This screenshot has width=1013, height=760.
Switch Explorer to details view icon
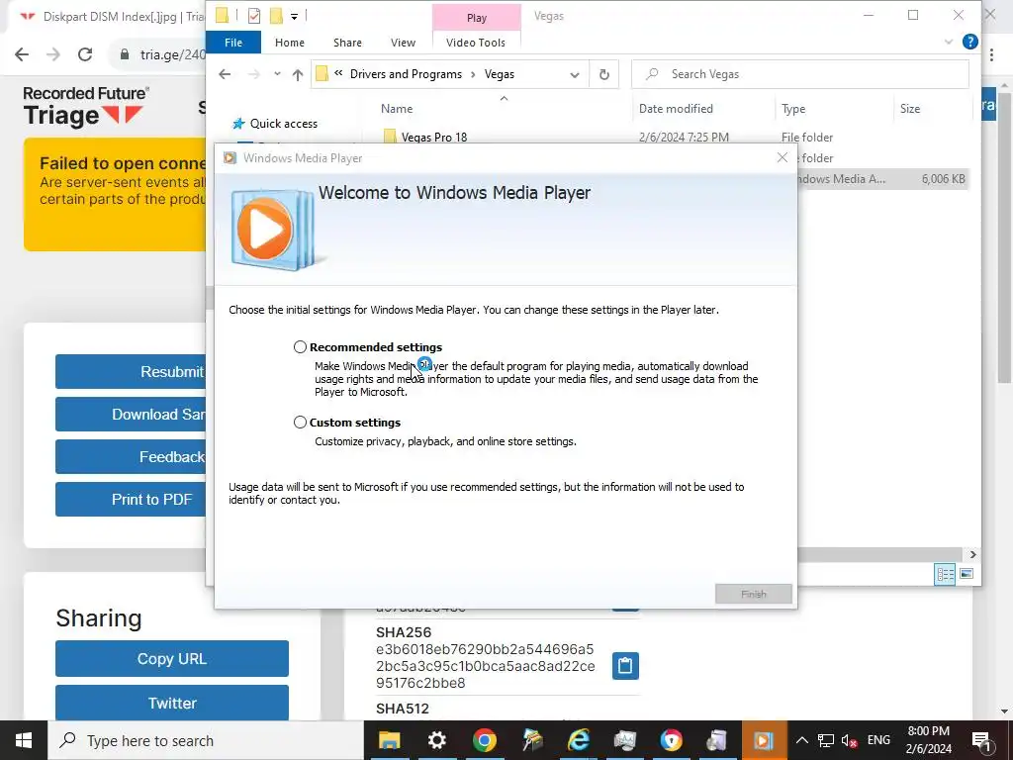tap(945, 574)
